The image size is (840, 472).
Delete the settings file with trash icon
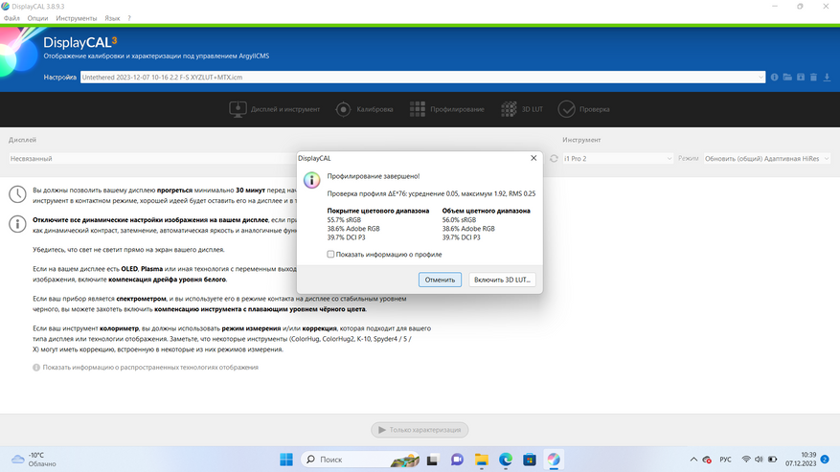[x=813, y=78]
